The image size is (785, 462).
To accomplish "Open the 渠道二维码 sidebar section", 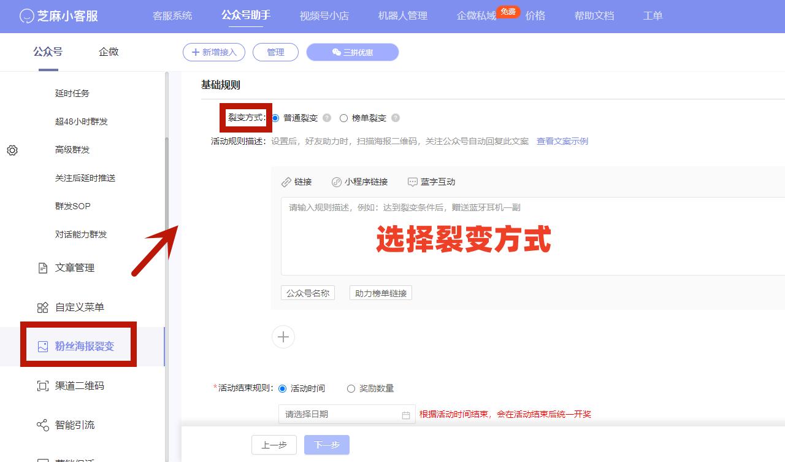I will tap(79, 385).
